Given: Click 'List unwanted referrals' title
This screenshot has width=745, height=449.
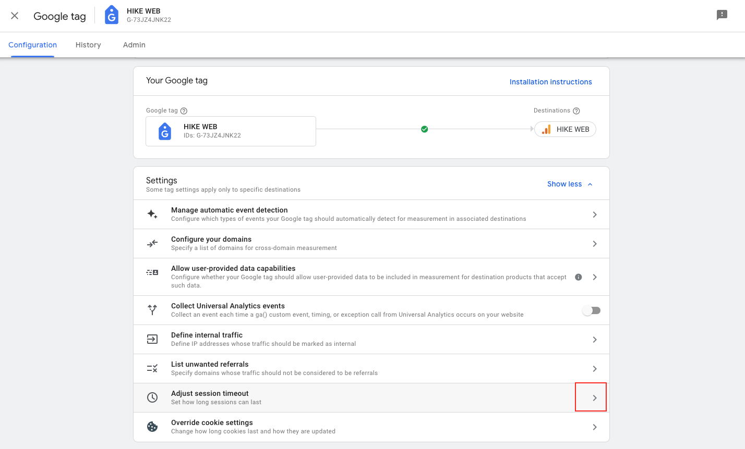Looking at the screenshot, I should (210, 364).
